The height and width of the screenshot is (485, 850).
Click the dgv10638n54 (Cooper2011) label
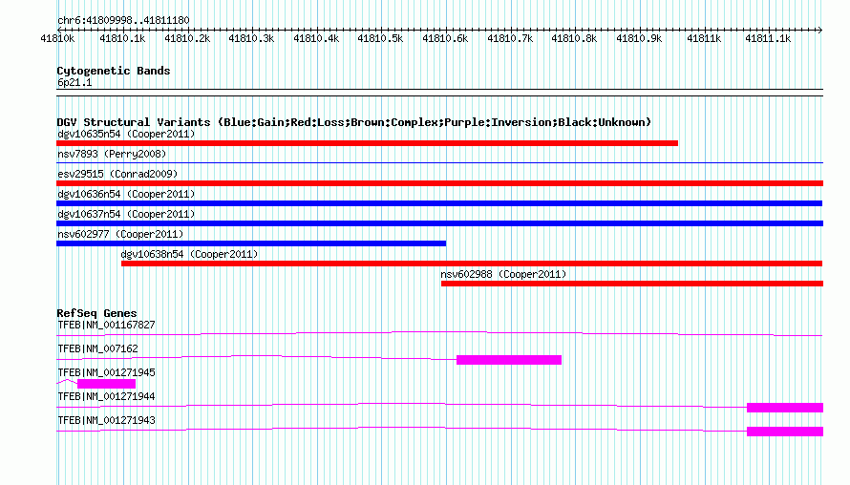click(190, 254)
